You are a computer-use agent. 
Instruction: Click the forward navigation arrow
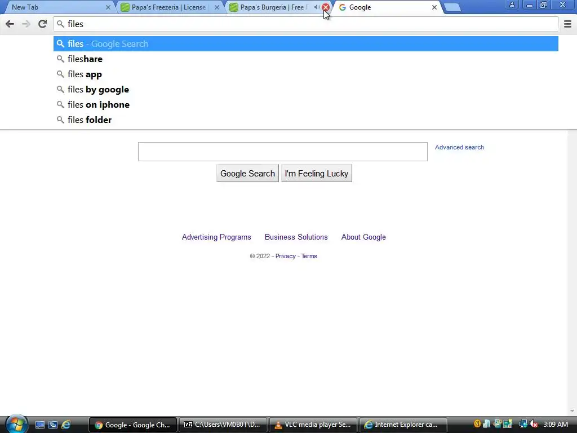pos(26,24)
